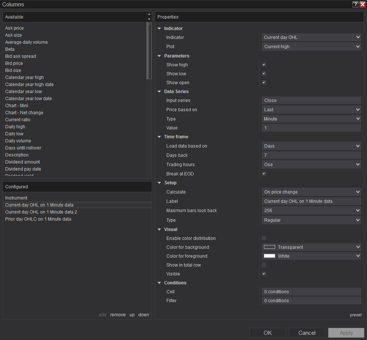The height and width of the screenshot is (340, 367).
Task: Select Description column
Action: [x=17, y=155]
